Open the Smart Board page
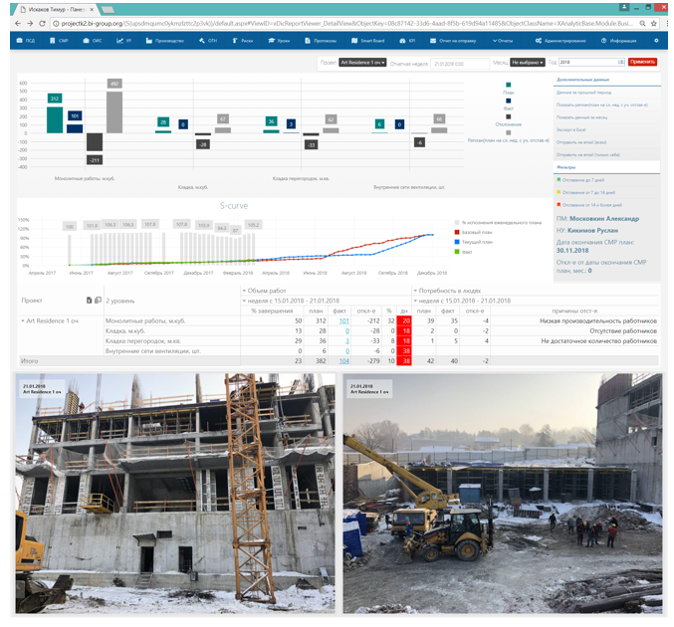The height and width of the screenshot is (627, 674). 370,41
